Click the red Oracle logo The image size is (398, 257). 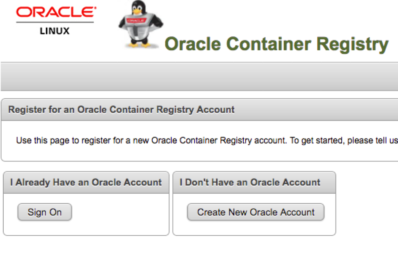click(x=56, y=12)
